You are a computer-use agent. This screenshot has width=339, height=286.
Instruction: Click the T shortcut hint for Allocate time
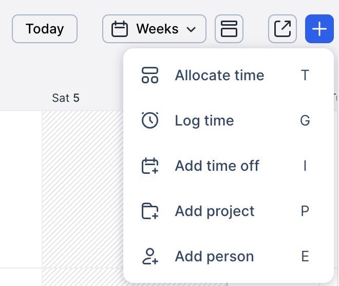tap(305, 75)
